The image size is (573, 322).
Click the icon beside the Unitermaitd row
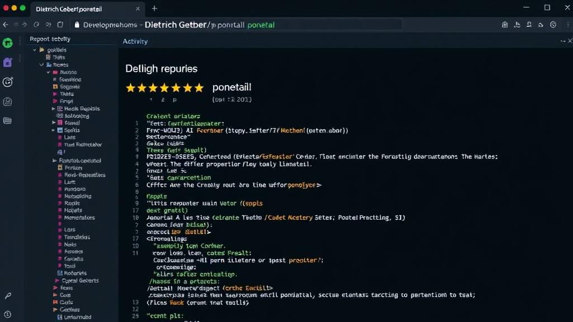[59, 317]
